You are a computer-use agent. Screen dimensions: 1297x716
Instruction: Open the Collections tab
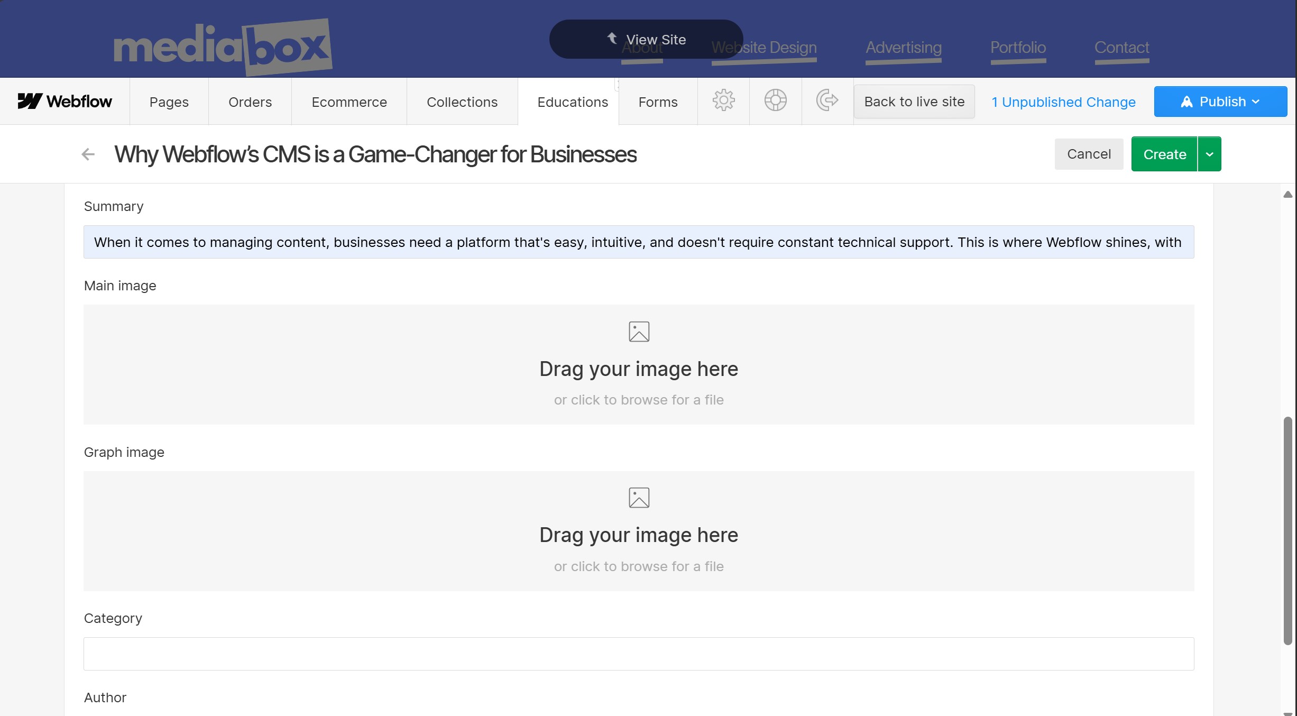[x=462, y=102]
